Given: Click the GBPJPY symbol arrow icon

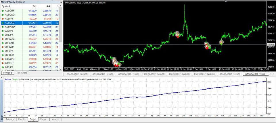Looking at the screenshot, I should pos(3,67).
